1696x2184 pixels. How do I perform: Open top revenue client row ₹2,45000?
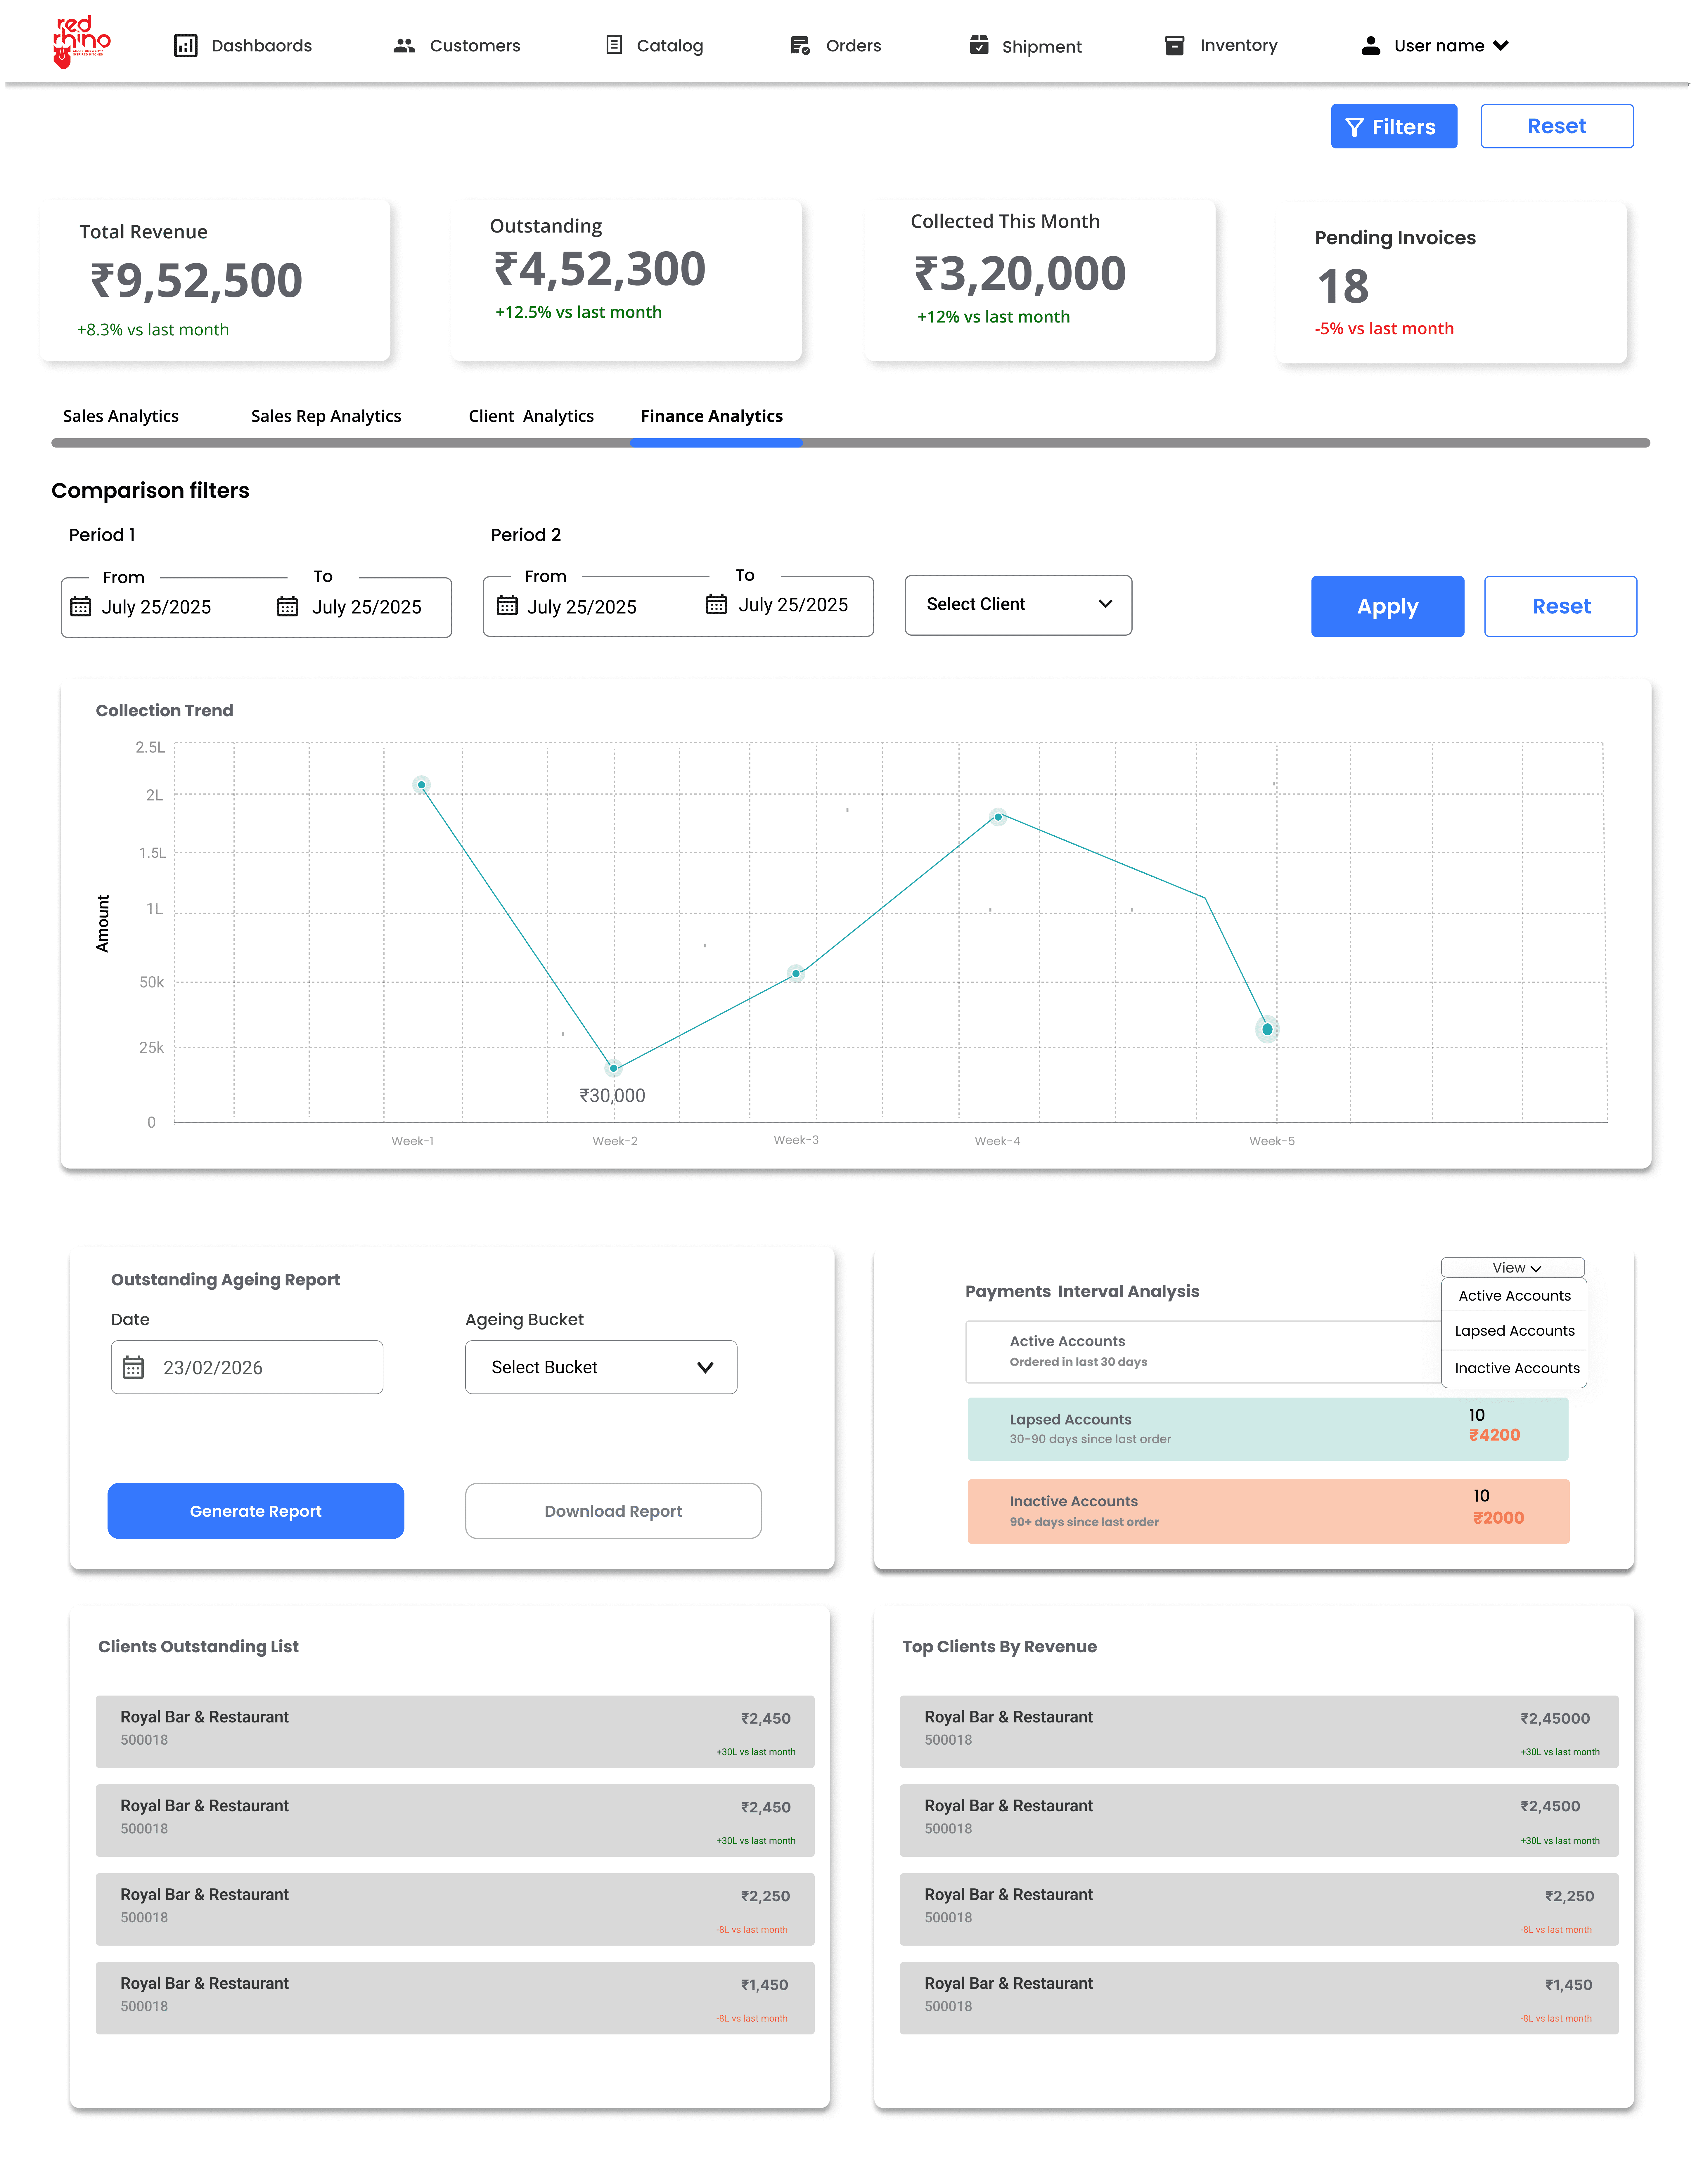(x=1259, y=1731)
